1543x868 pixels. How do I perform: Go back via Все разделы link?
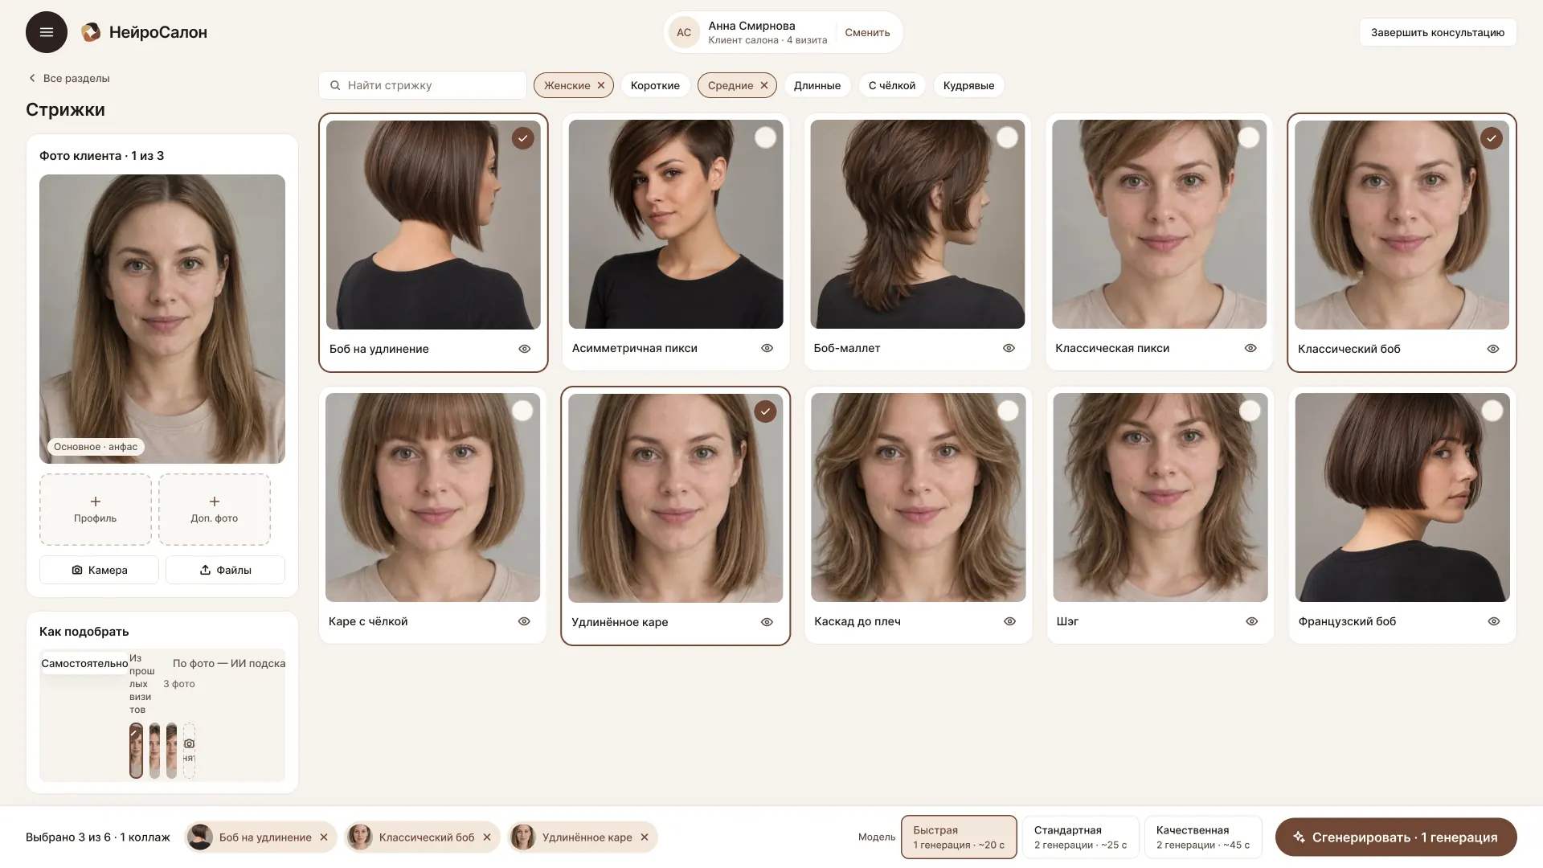(x=69, y=78)
